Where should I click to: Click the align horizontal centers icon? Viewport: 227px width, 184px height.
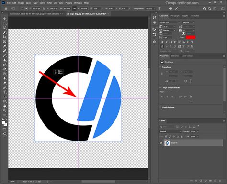[x=167, y=97]
